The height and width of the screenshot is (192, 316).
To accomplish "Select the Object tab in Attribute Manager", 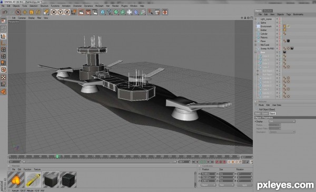I will tap(272, 114).
